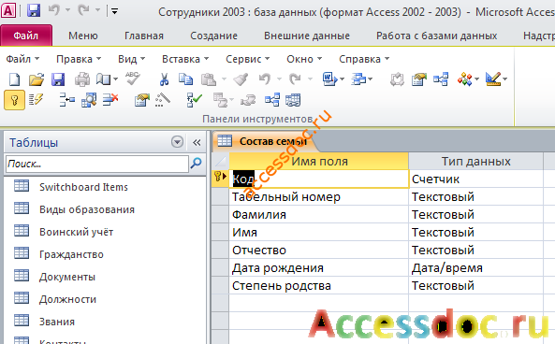This screenshot has width=555, height=344.
Task: Expand the Окно dropdown menu
Action: click(304, 59)
